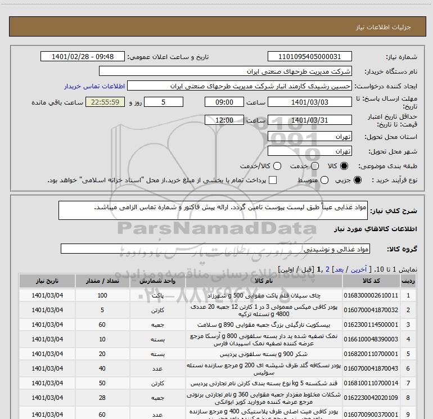The height and width of the screenshot is (419, 433).
Task: Click the آخرین pagination link
Action: click(x=359, y=269)
